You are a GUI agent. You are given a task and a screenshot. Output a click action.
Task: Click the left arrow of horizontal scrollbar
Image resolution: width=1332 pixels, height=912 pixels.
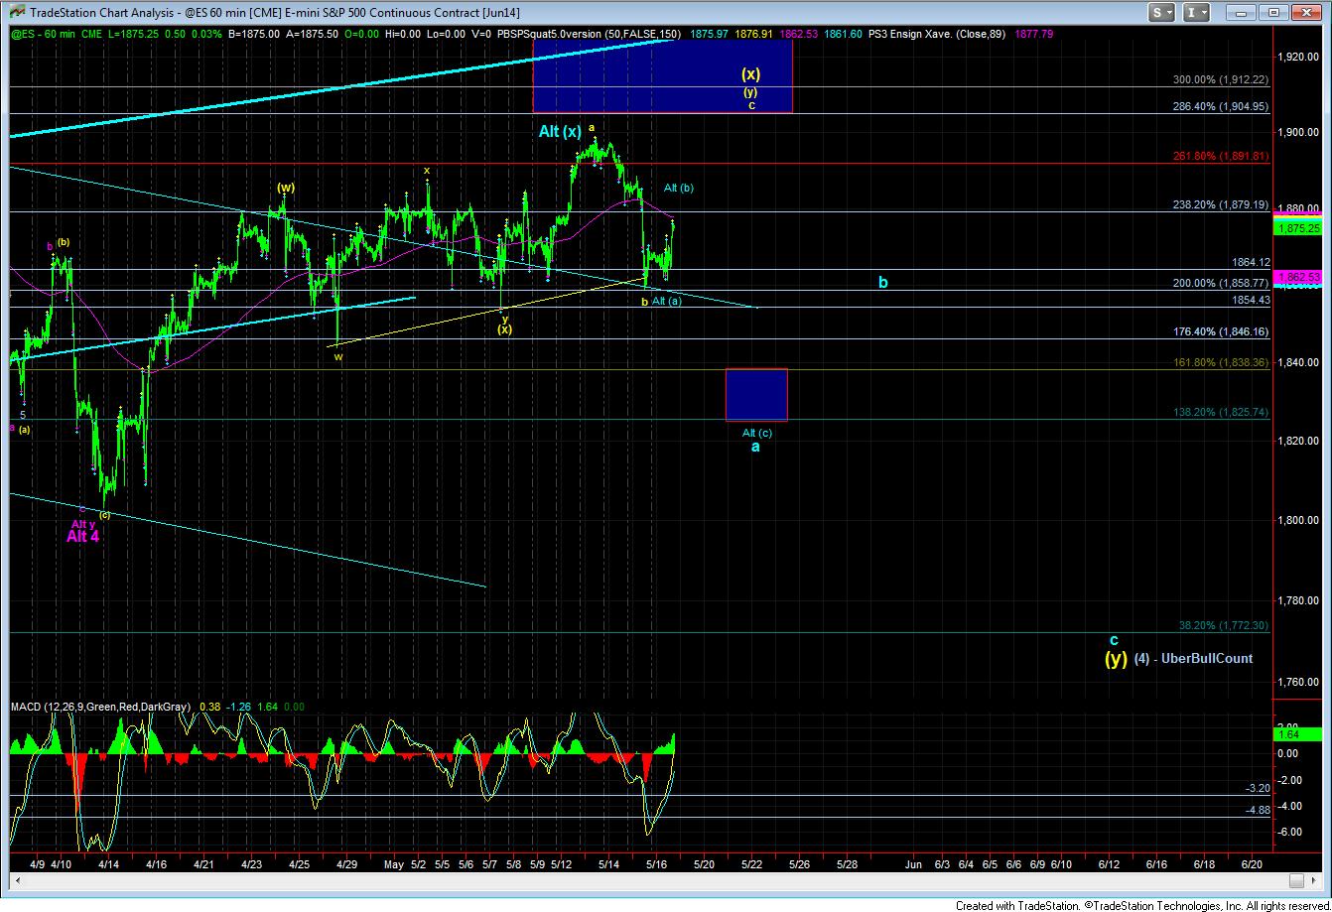click(17, 880)
